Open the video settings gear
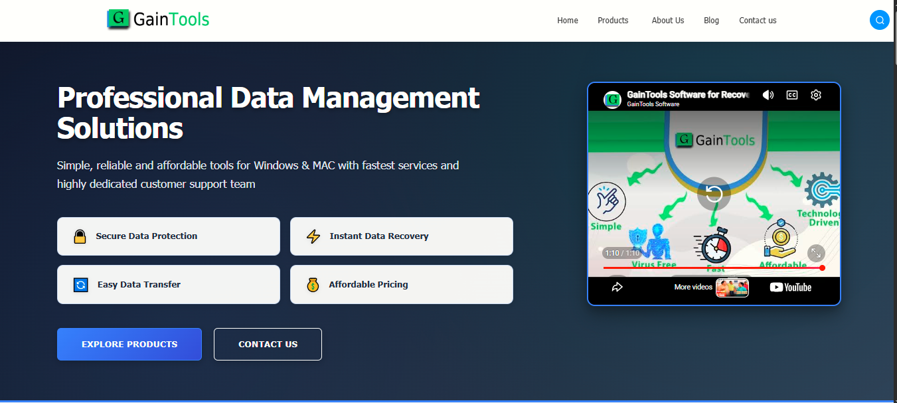The height and width of the screenshot is (403, 897). pyautogui.click(x=816, y=95)
